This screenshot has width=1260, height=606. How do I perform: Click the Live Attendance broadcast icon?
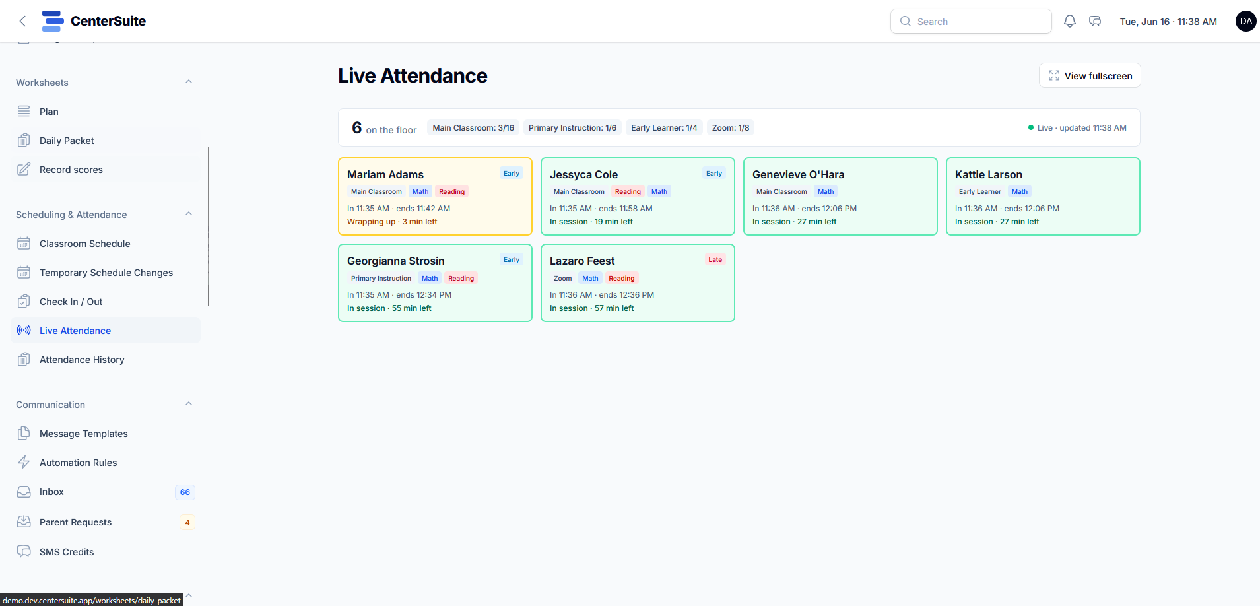(x=24, y=330)
